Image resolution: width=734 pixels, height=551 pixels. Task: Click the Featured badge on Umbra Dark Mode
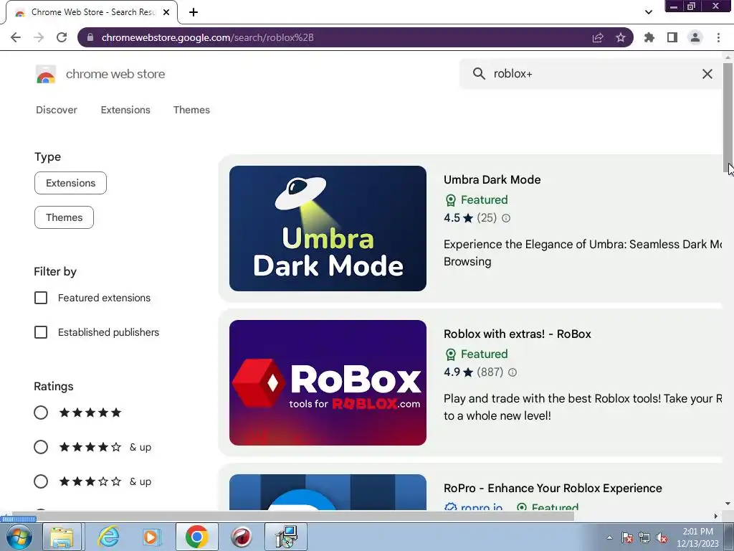476,200
